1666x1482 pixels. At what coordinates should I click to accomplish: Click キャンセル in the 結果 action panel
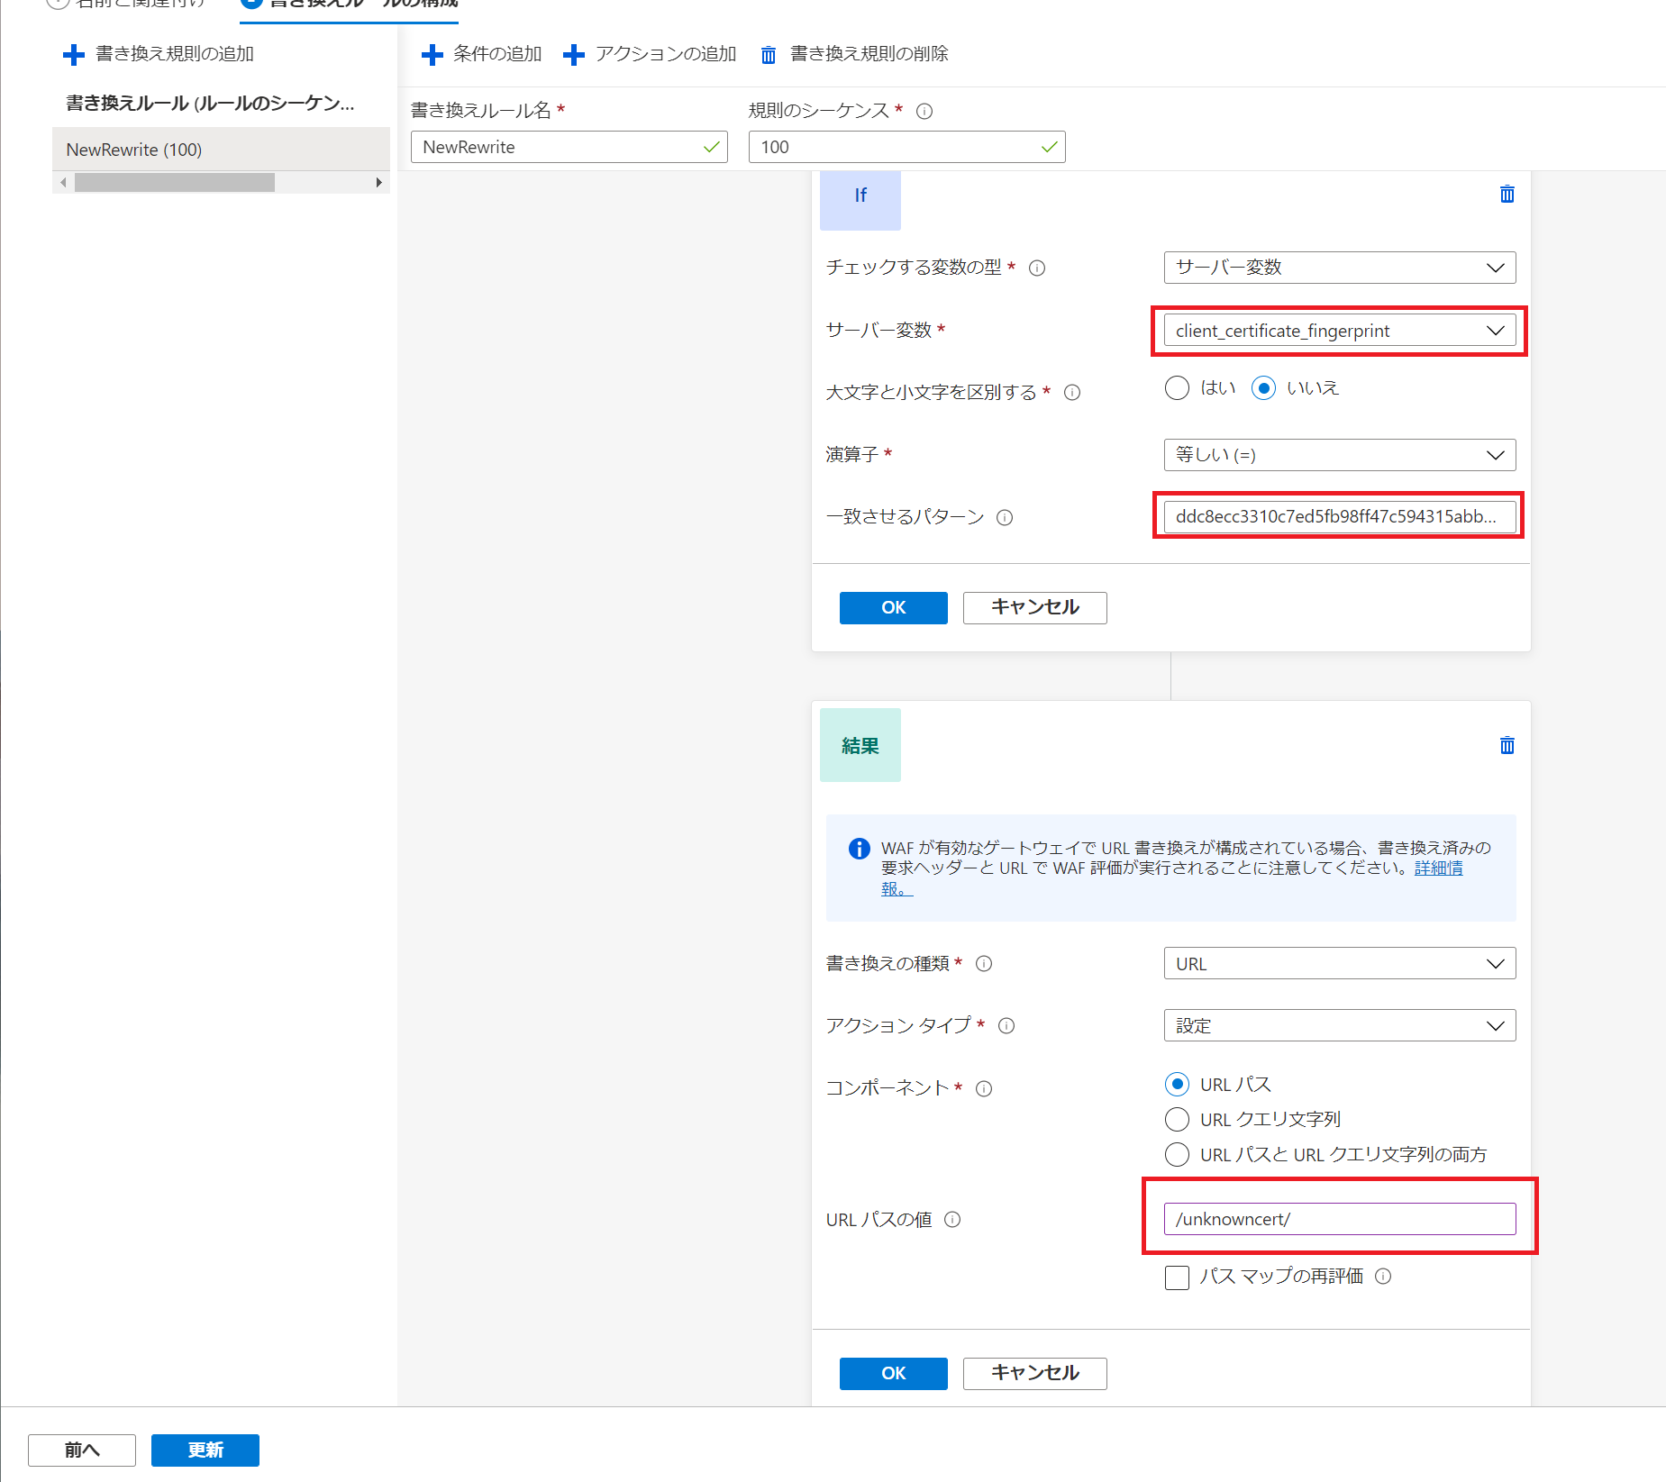[1035, 1374]
